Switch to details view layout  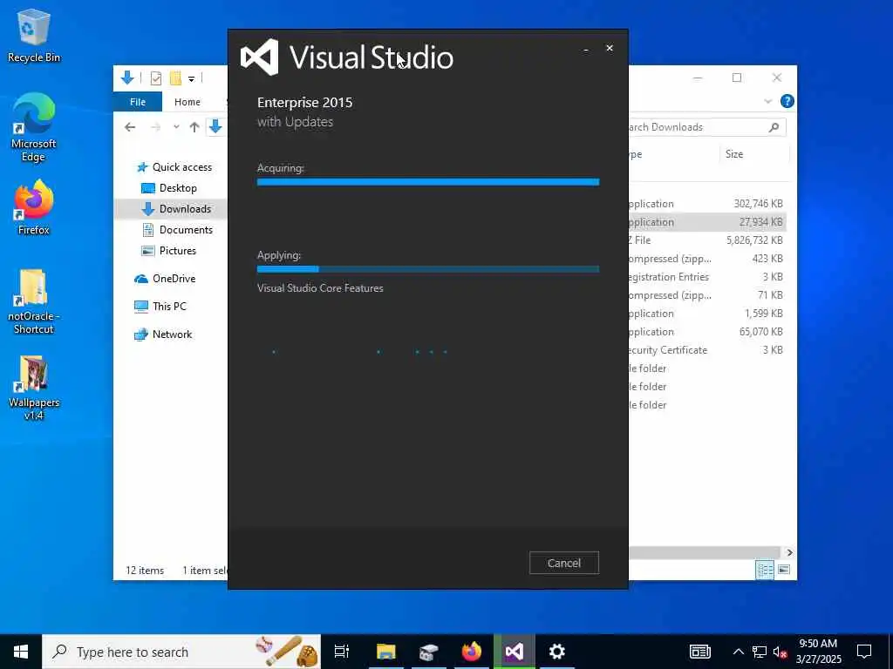[764, 570]
